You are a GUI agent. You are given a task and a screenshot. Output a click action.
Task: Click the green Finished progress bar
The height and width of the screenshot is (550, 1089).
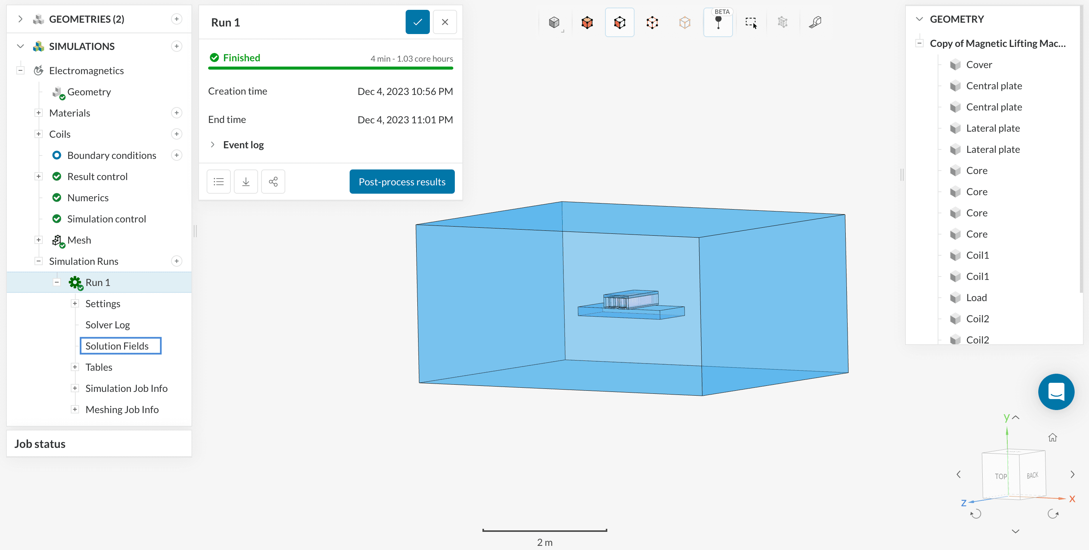pos(330,68)
